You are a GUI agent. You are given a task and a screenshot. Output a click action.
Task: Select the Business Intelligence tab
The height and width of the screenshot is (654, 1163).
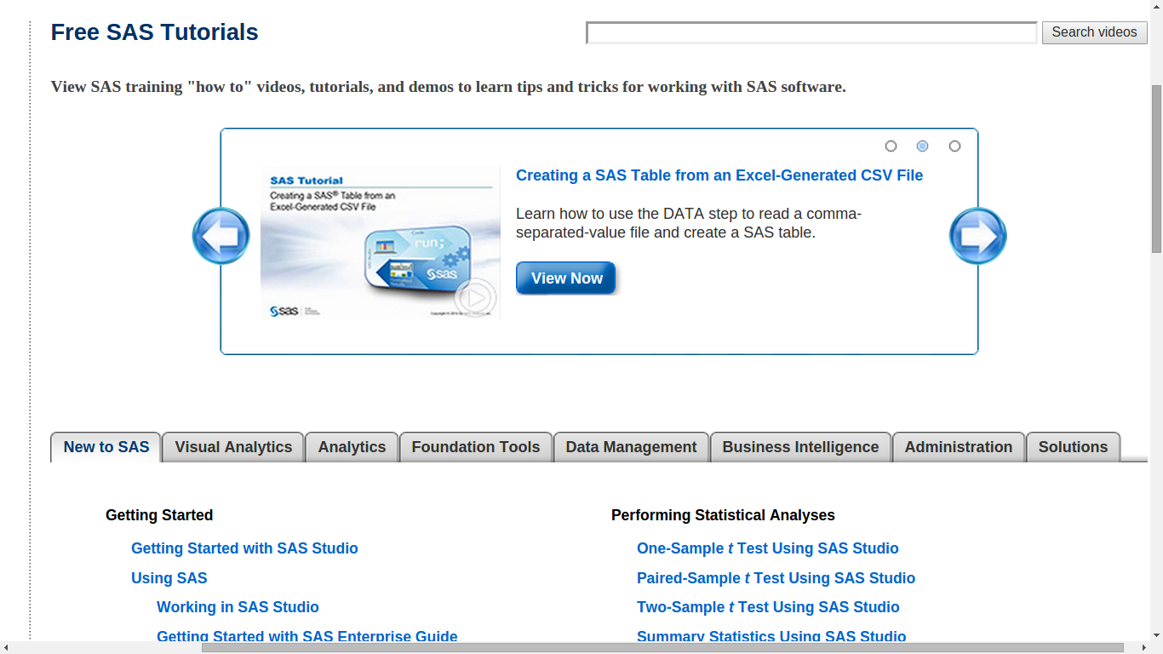coord(800,447)
